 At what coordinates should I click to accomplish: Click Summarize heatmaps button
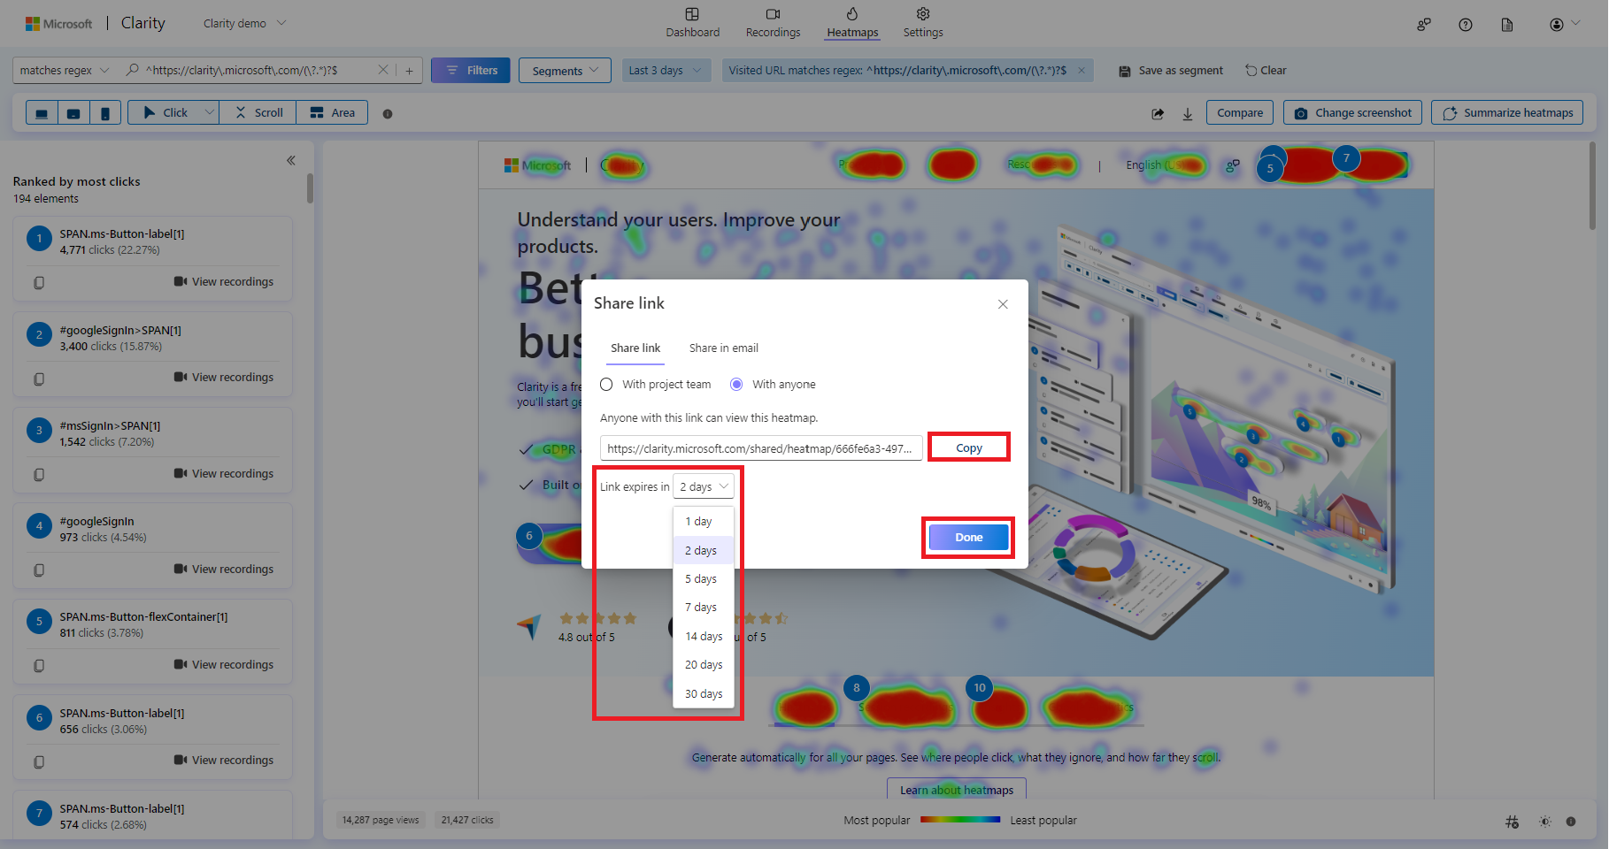coord(1507,113)
